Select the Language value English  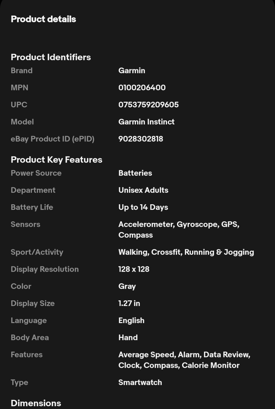[x=131, y=321]
